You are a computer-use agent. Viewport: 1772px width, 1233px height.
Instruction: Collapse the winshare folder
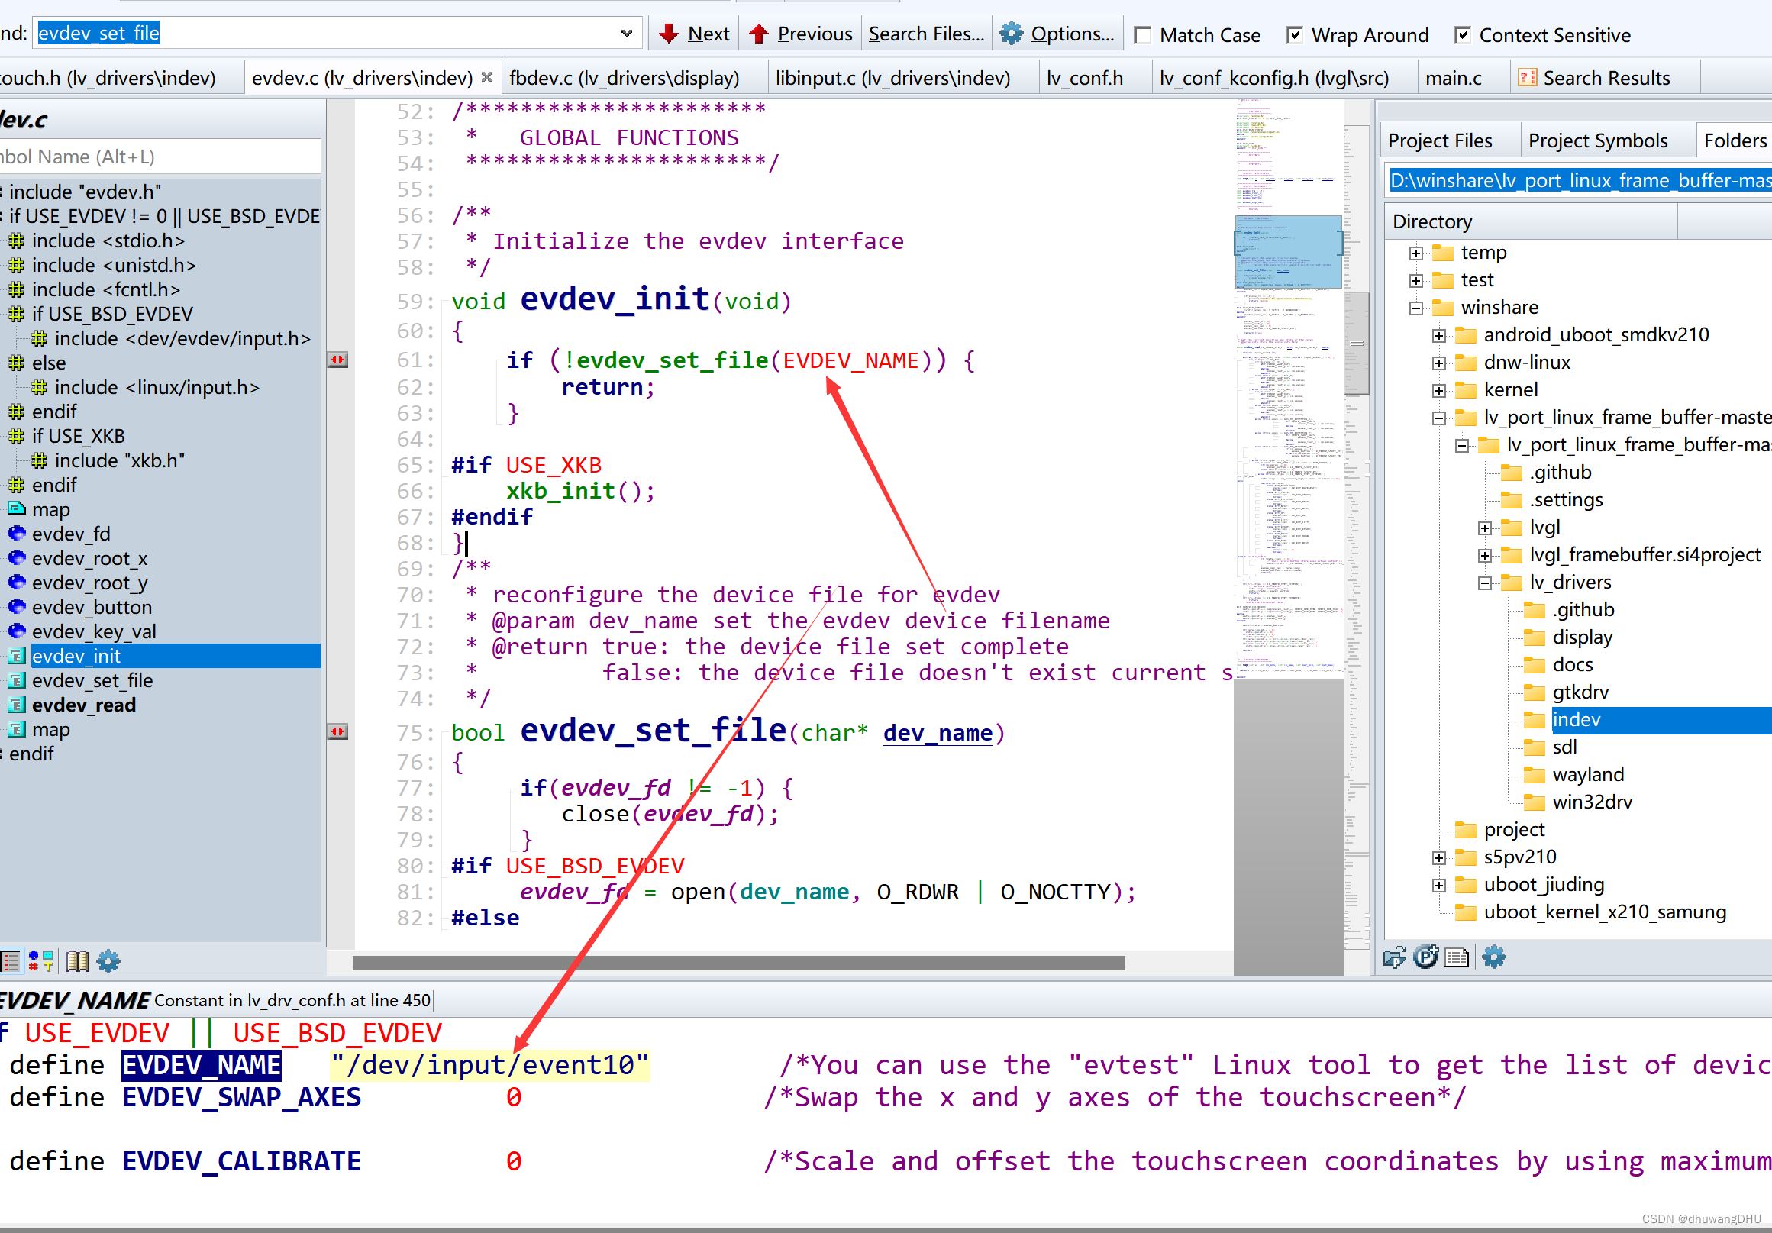click(x=1416, y=308)
